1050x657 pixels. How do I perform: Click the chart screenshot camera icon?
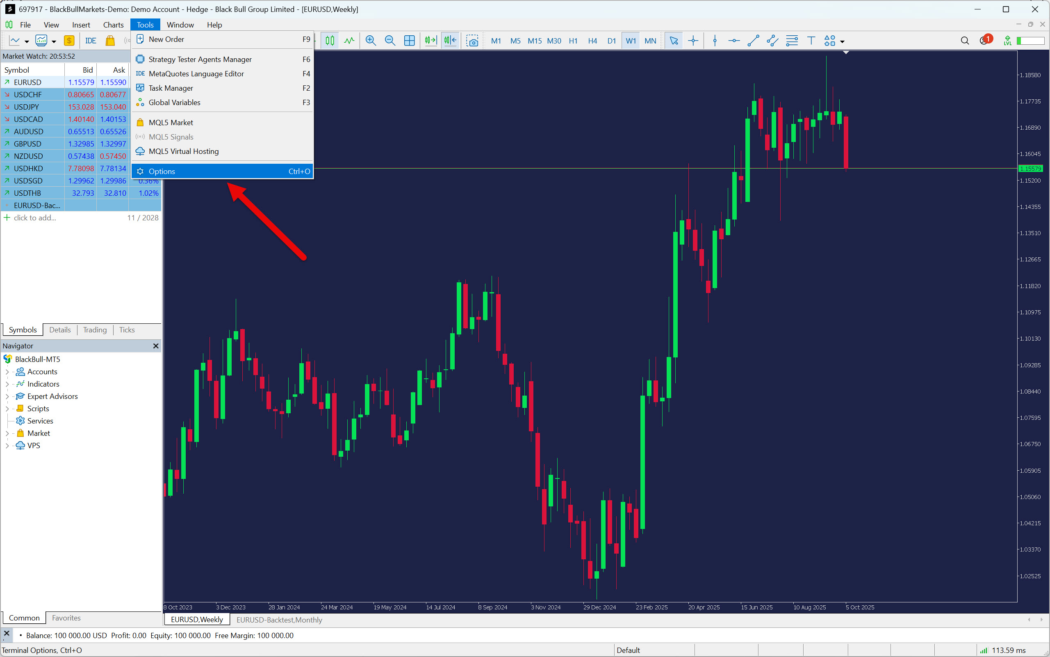click(472, 41)
